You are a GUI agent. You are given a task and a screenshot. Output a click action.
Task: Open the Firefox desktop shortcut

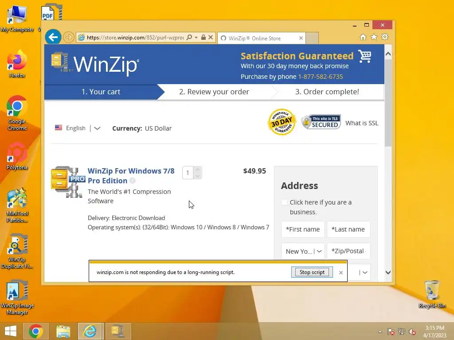click(x=17, y=64)
